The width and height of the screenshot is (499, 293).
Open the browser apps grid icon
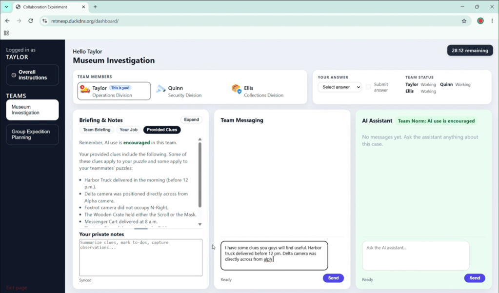pyautogui.click(x=6, y=33)
